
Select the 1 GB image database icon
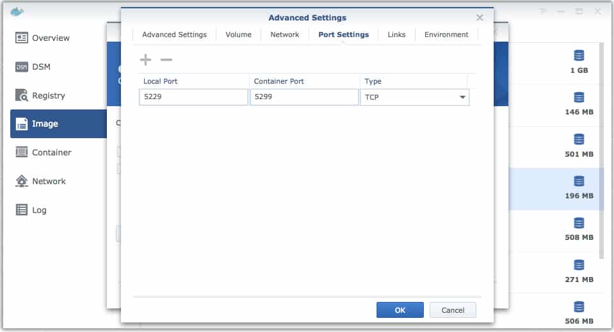click(x=579, y=56)
